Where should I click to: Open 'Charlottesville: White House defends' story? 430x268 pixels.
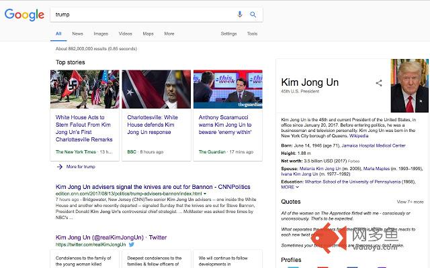153,125
